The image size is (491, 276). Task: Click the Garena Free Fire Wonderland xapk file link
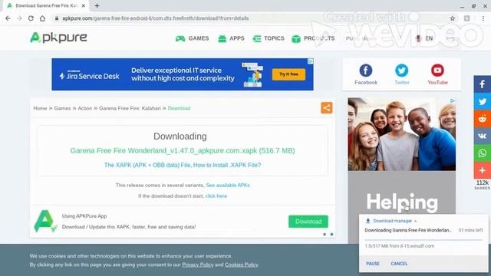click(x=183, y=151)
